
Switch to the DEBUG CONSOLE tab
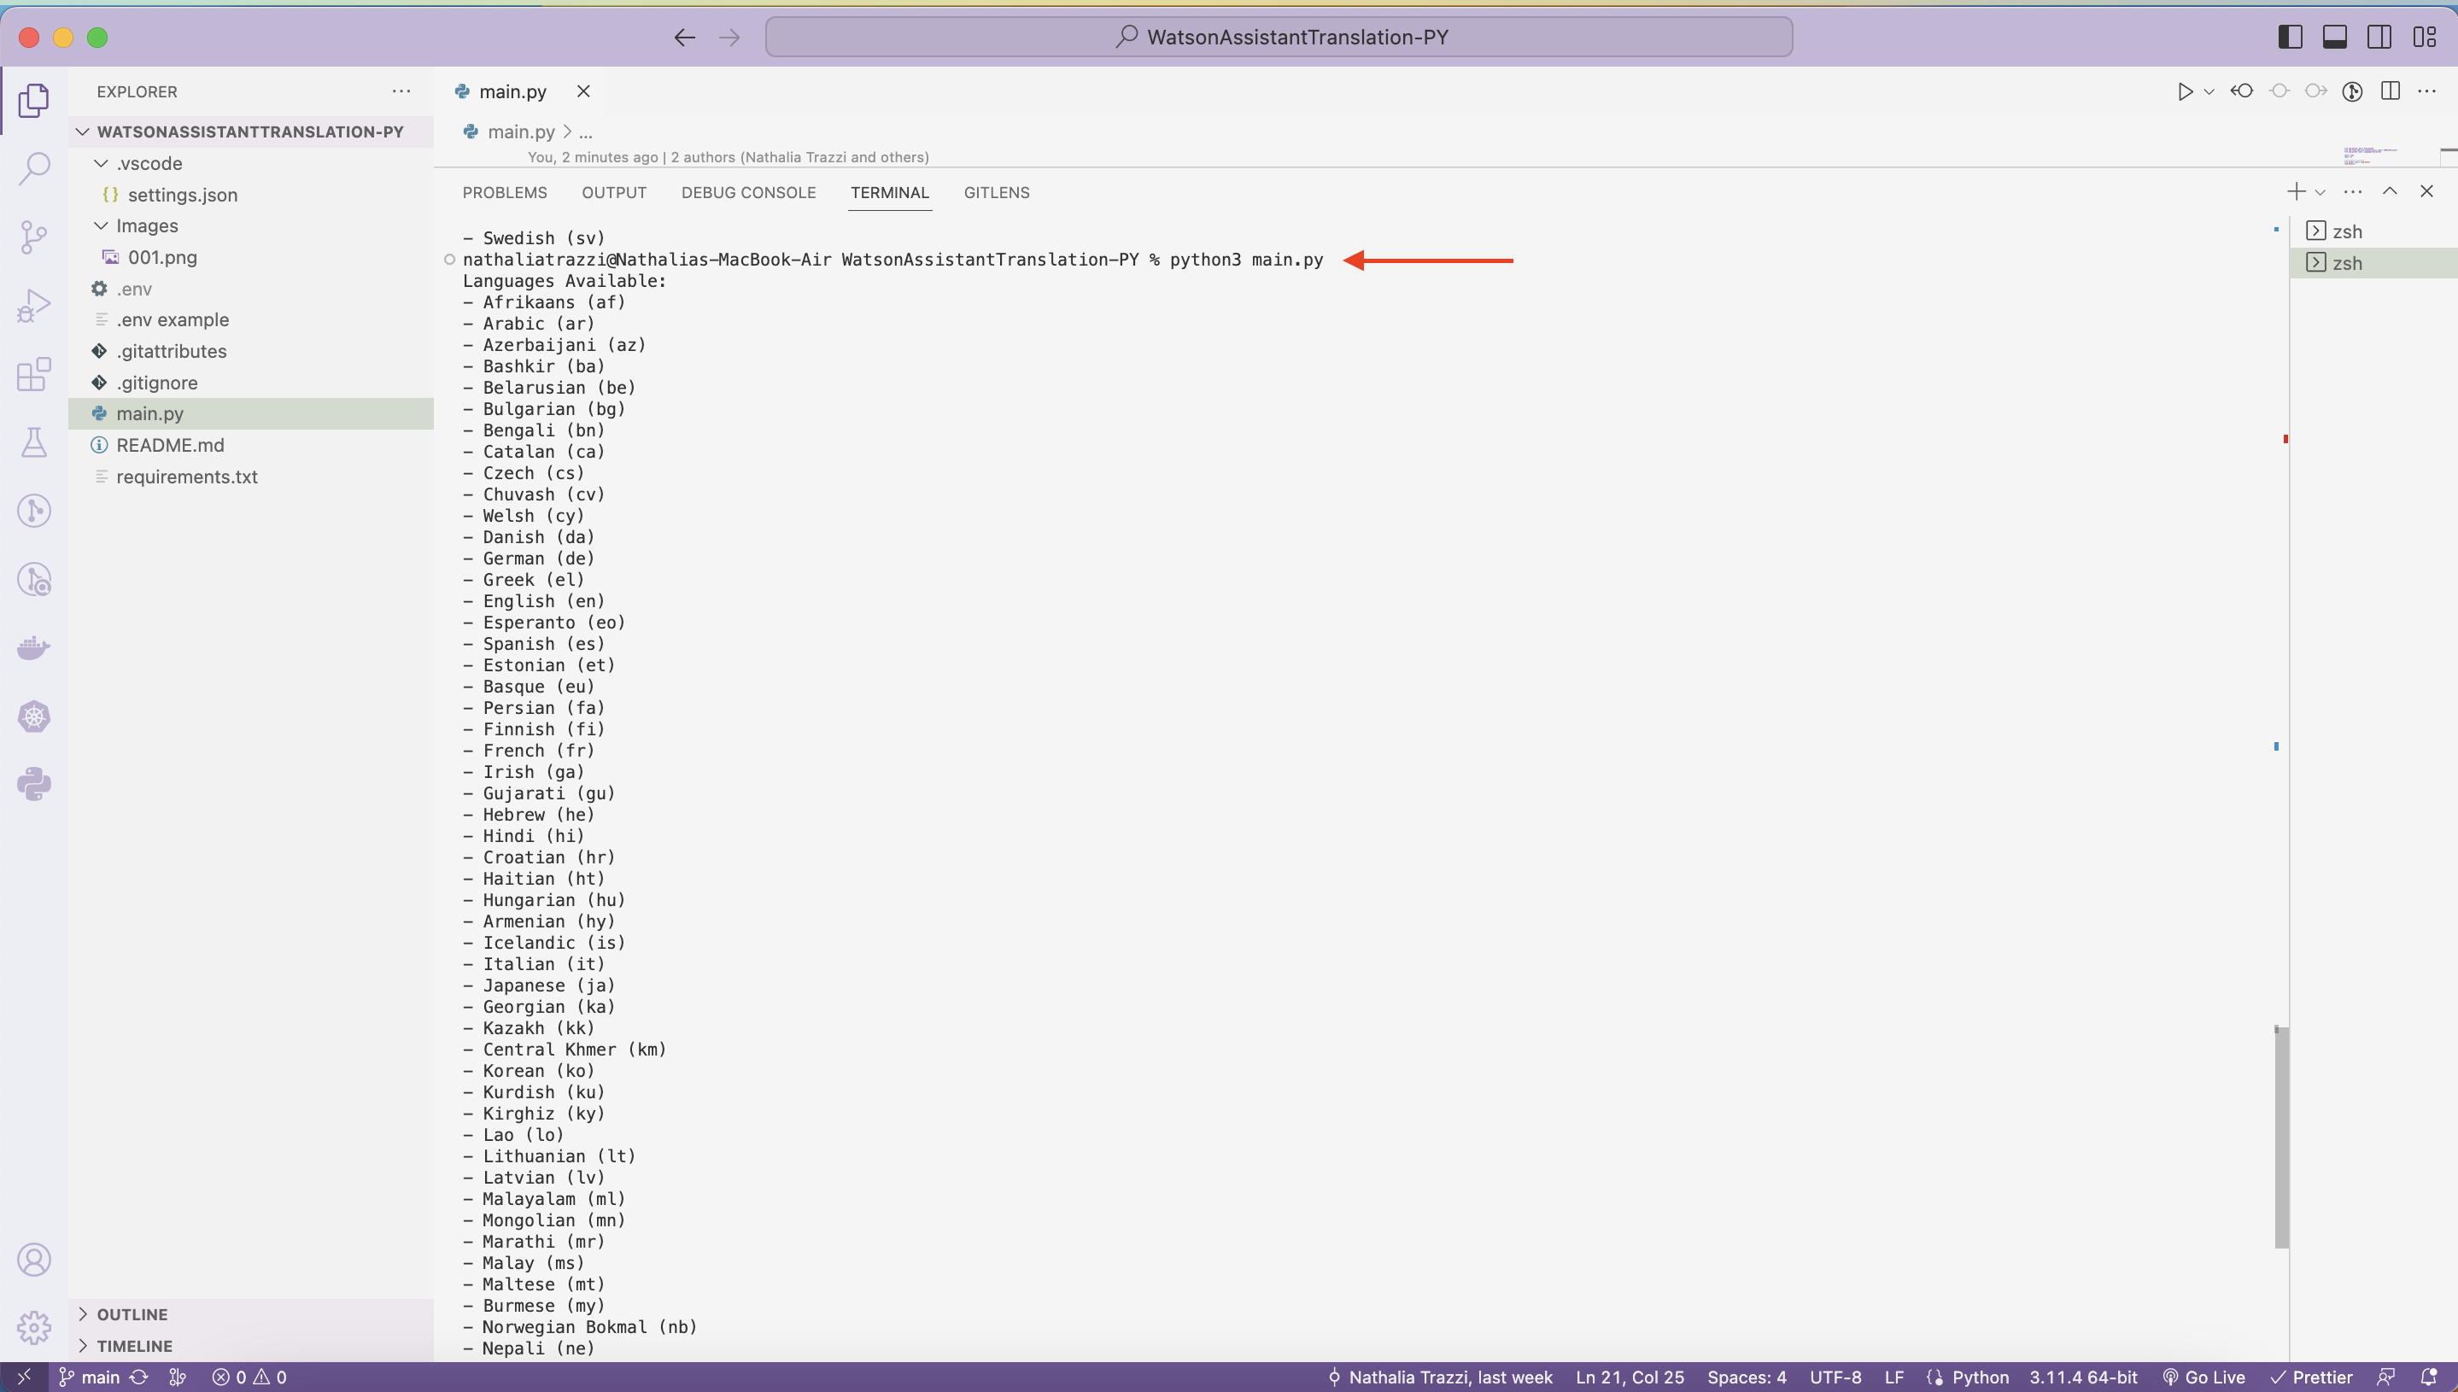[748, 193]
